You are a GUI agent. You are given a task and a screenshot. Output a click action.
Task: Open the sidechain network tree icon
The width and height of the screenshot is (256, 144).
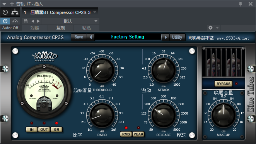click(x=15, y=12)
